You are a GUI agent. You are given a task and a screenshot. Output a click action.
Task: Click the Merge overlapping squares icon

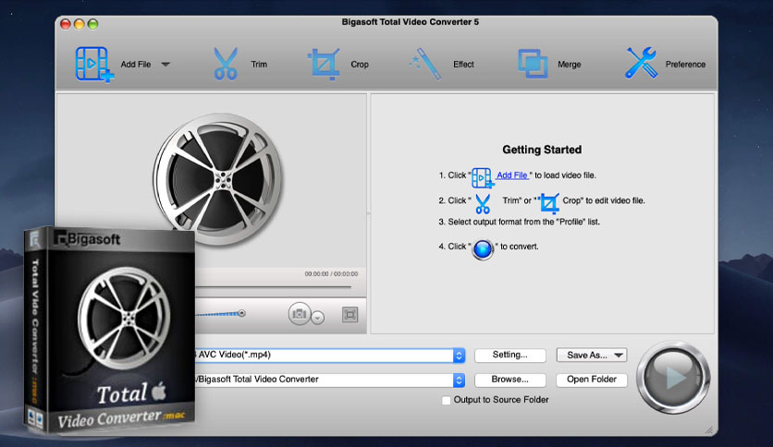point(533,64)
